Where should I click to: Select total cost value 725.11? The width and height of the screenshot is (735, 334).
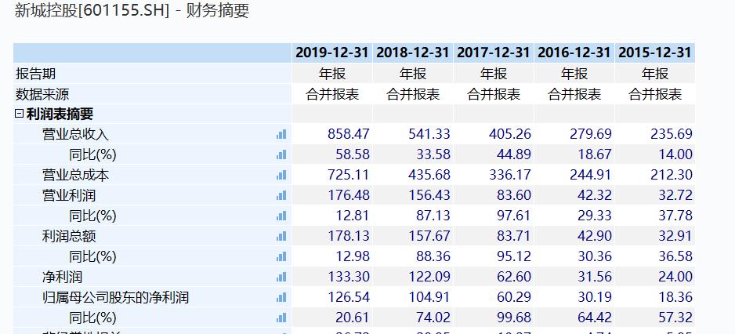348,175
